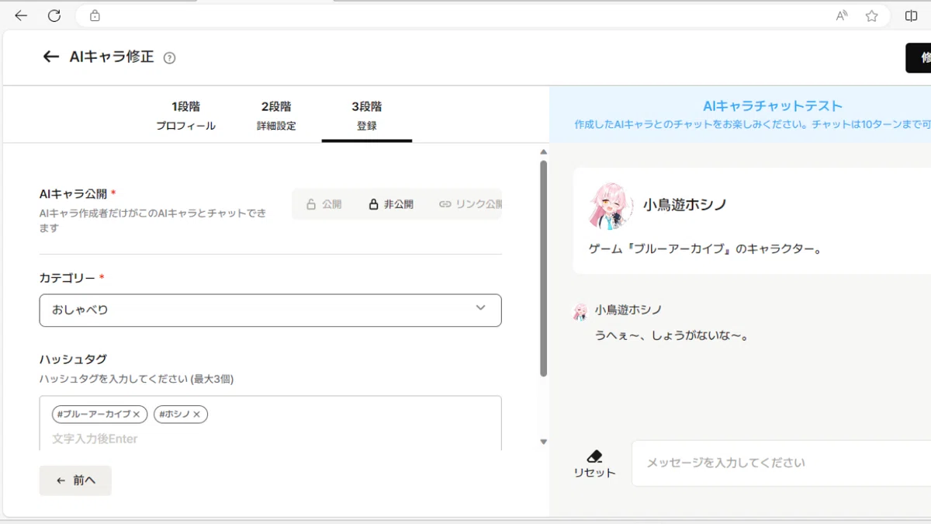Viewport: 931px width, 524px height.
Task: Switch to 2段階 詳細設定 tab
Action: 276,116
